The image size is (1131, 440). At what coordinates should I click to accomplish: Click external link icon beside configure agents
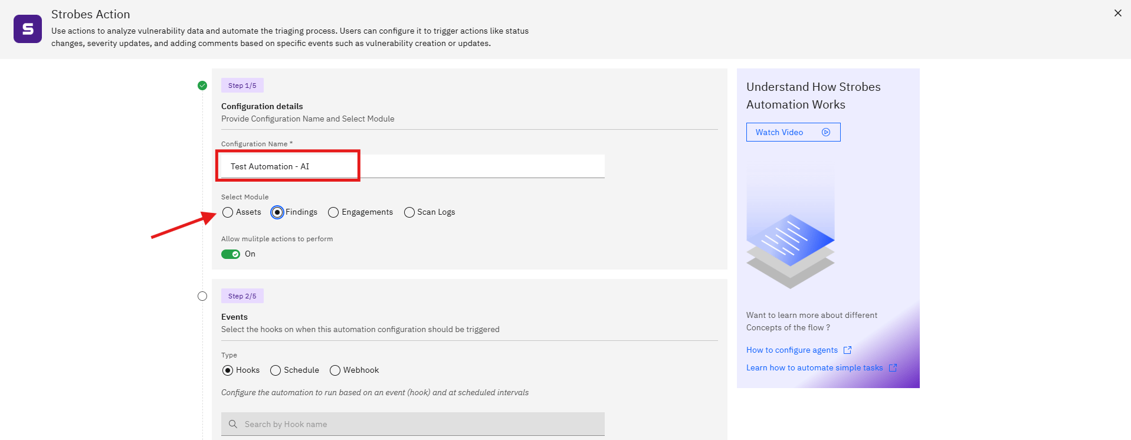pyautogui.click(x=847, y=350)
